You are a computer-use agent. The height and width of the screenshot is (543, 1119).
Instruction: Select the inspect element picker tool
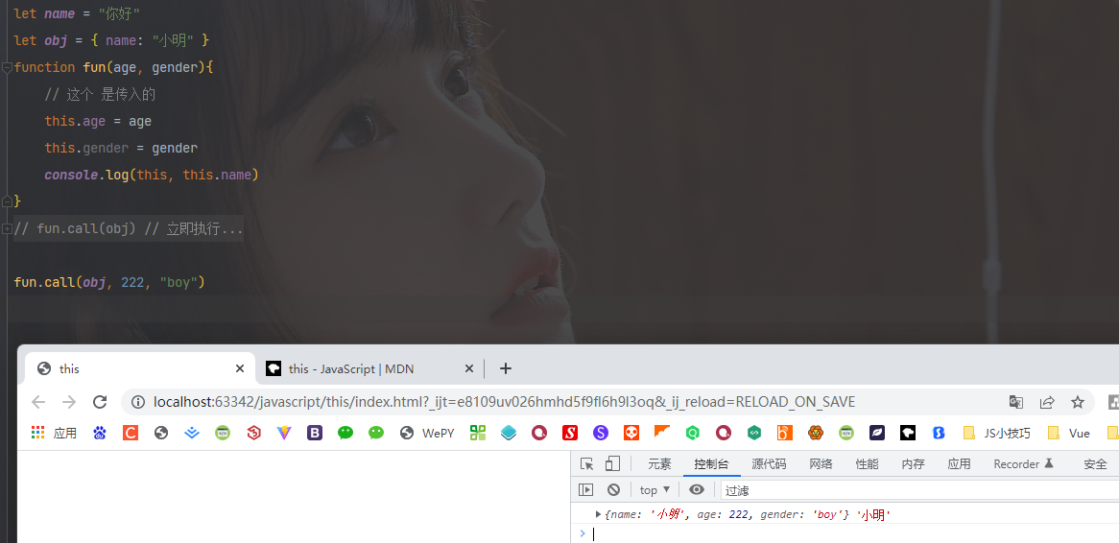click(x=587, y=463)
